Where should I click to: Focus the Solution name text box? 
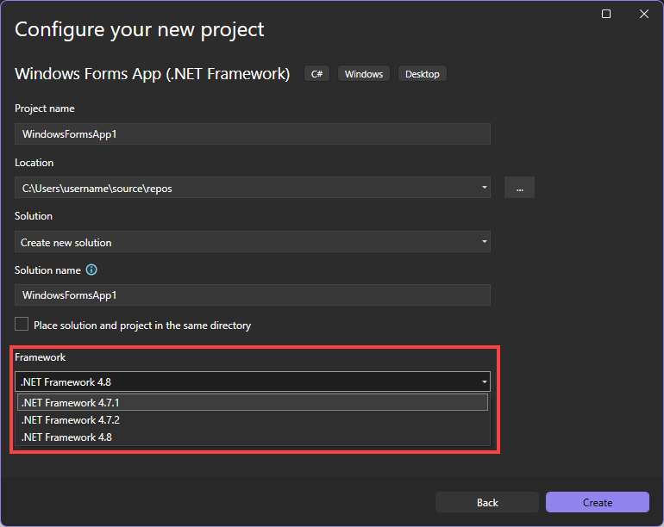(252, 295)
